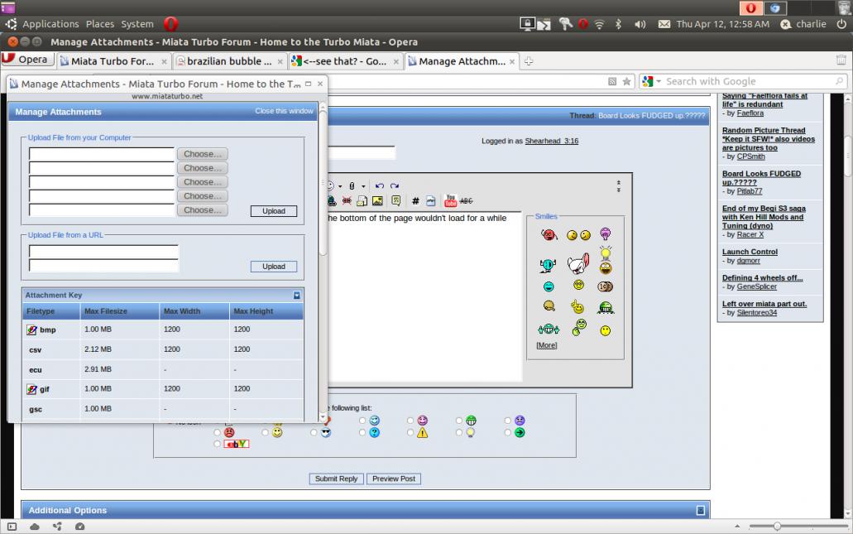Image resolution: width=853 pixels, height=534 pixels.
Task: Open the Wi-Fi network indicator
Action: (x=599, y=24)
